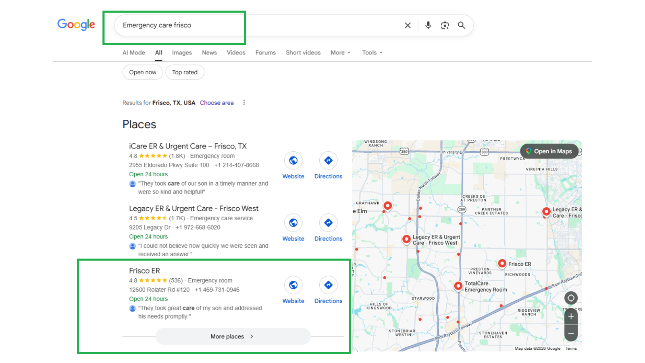The height and width of the screenshot is (363, 645).
Task: Expand the More search categories dropdown
Action: (x=341, y=52)
